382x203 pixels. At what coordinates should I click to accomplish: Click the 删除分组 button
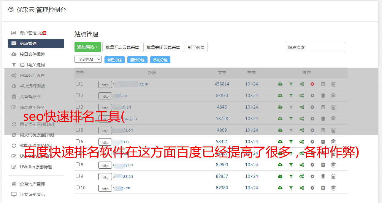point(137,60)
